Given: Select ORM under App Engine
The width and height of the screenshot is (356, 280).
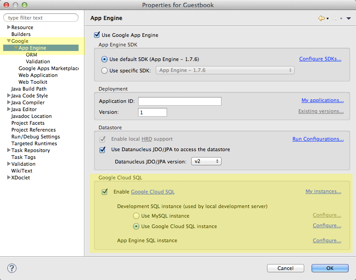Looking at the screenshot, I should [x=31, y=55].
